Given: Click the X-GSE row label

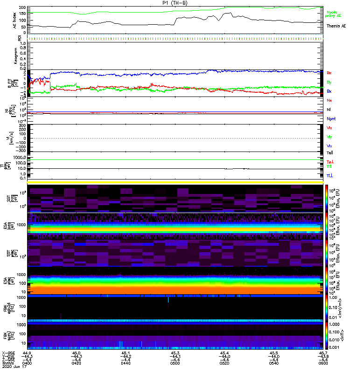Looking at the screenshot, I should click(x=8, y=353).
